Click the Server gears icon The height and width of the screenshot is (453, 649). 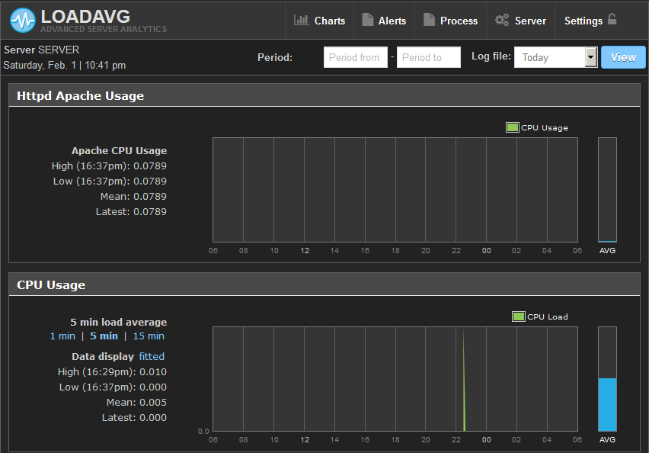502,20
